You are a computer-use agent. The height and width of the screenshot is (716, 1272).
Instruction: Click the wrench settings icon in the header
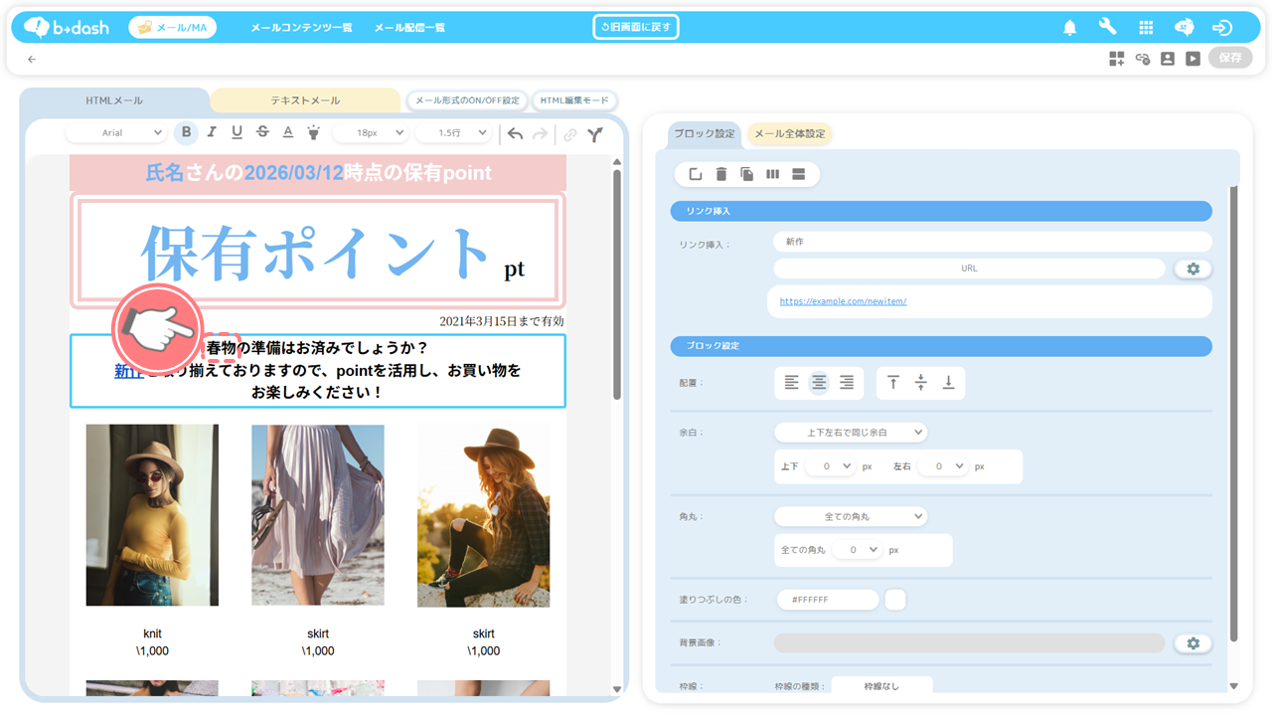(1107, 28)
